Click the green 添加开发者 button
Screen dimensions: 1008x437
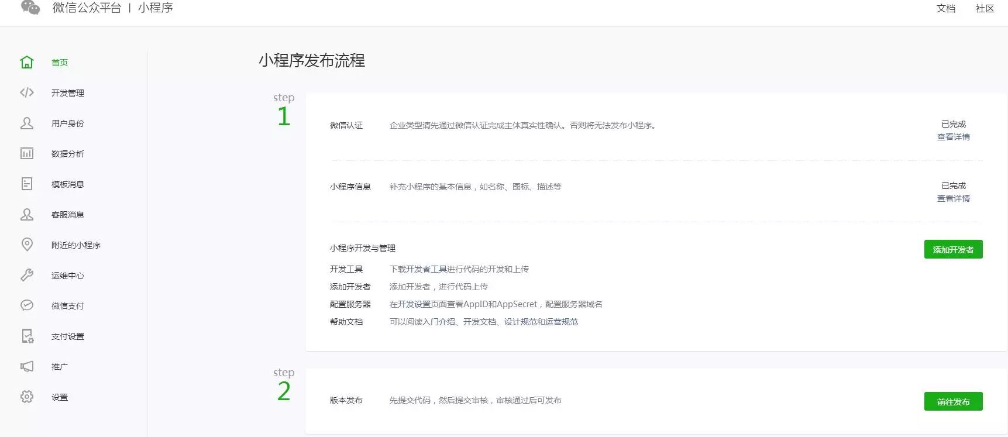click(x=954, y=249)
